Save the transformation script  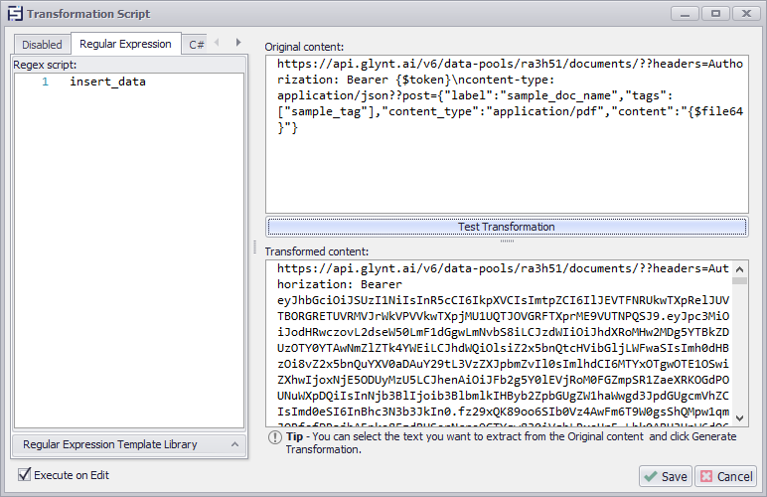(x=665, y=476)
